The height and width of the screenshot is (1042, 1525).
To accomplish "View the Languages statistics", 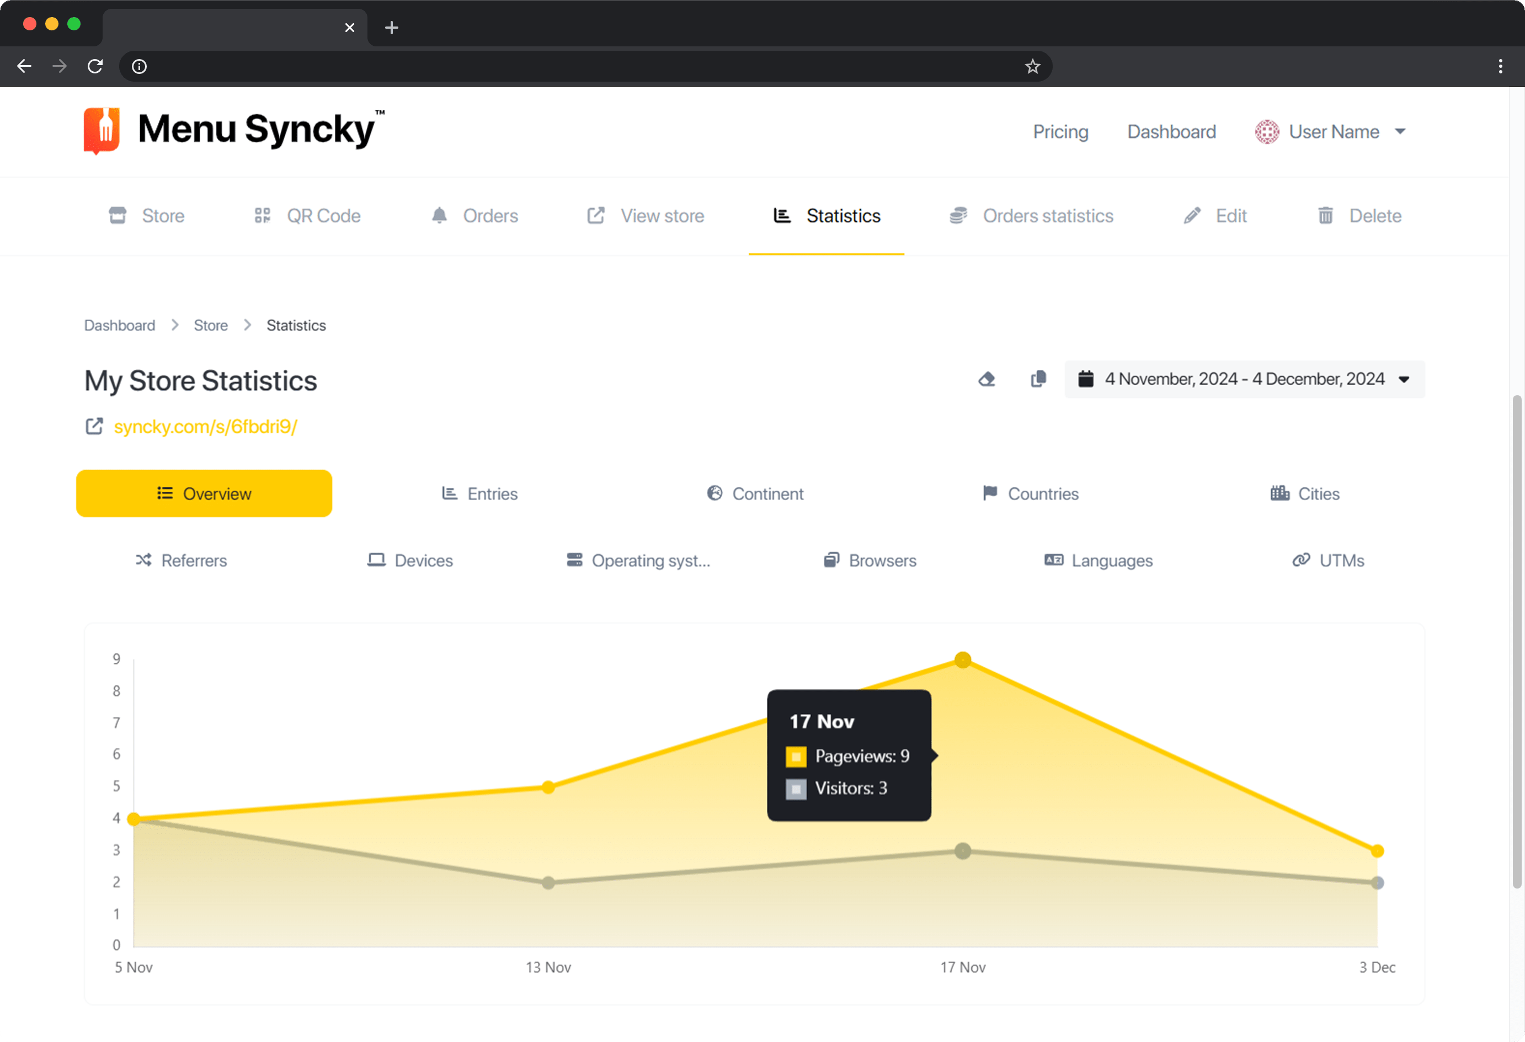I will click(x=1099, y=560).
